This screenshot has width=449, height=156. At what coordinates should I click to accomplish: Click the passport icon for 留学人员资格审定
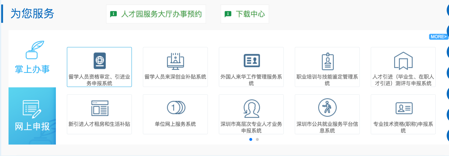[99, 61]
